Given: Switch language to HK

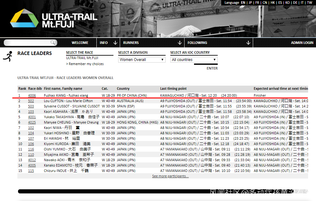Looking at the screenshot, I should click(x=273, y=3).
